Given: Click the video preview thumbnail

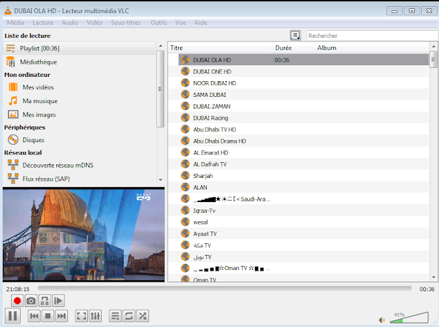Looking at the screenshot, I should [84, 235].
